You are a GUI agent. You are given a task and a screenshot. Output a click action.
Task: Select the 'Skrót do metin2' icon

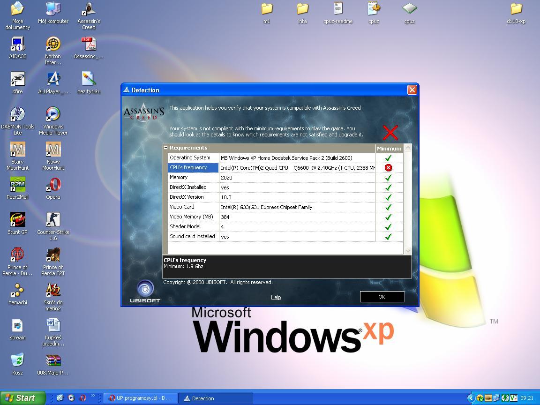point(53,297)
